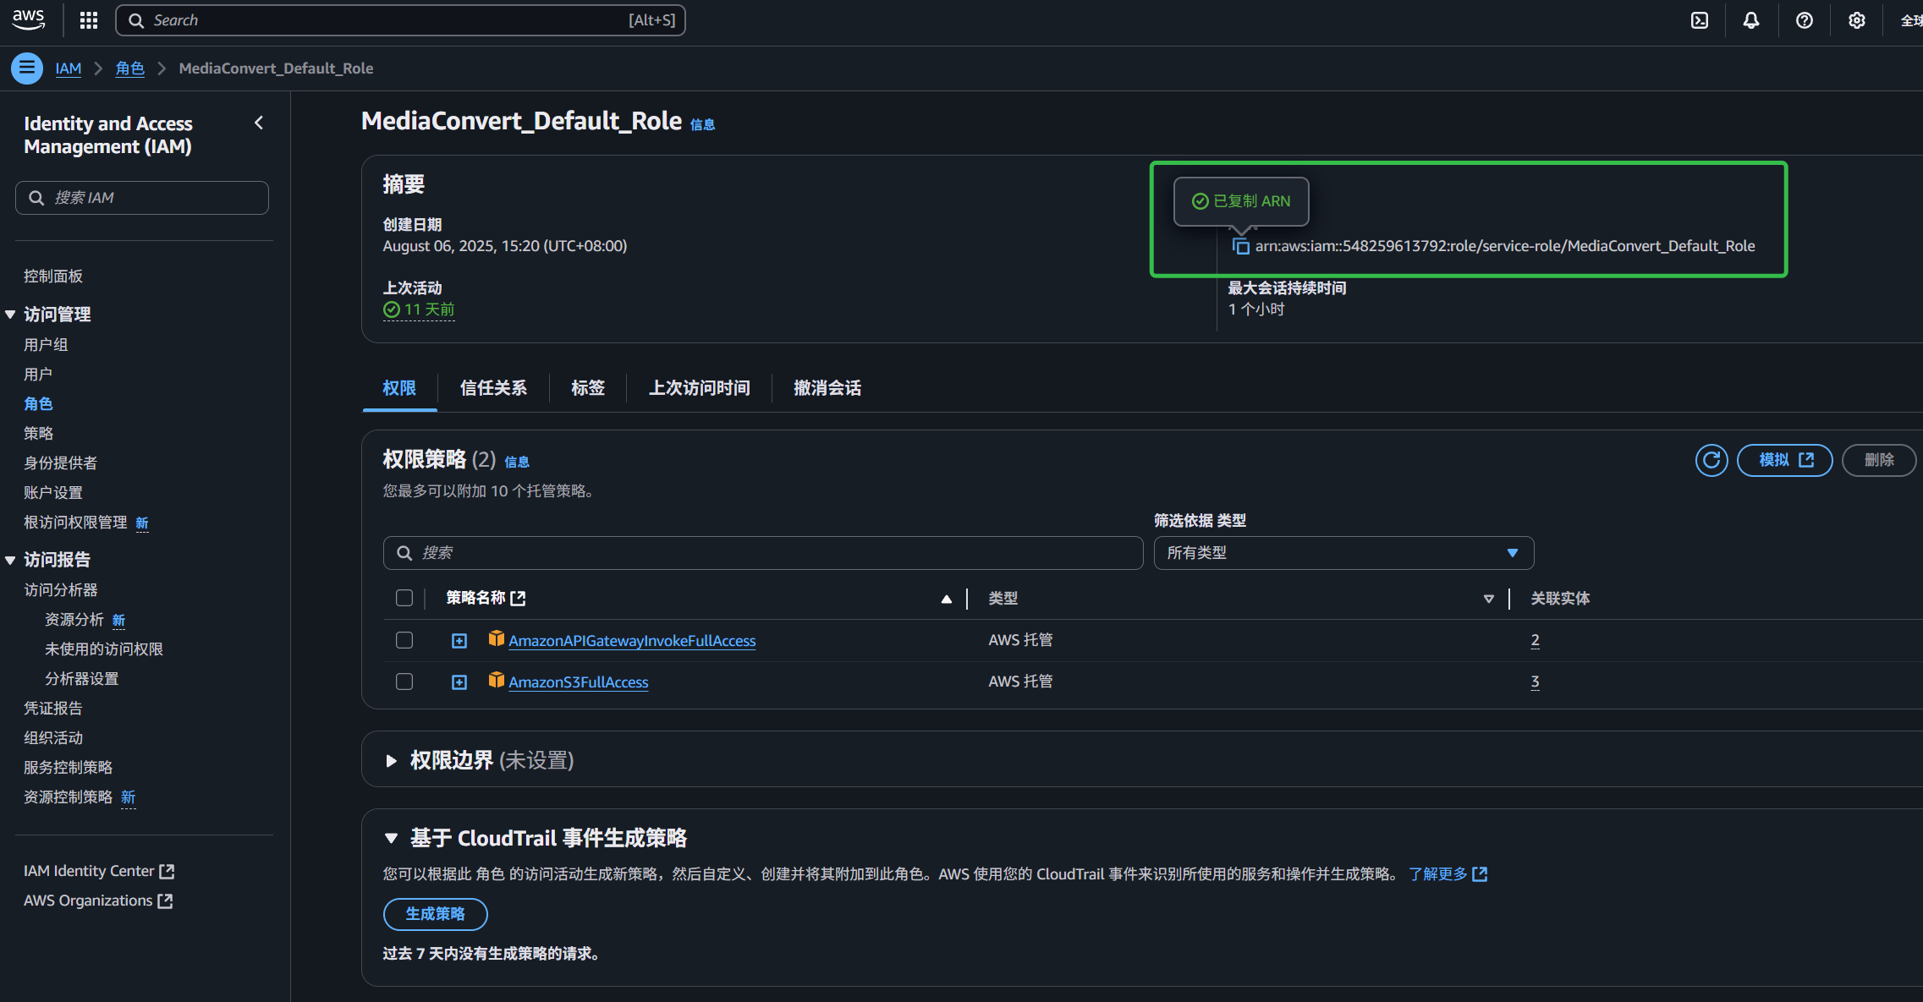Check the AmazonS3FullAccess row checkbox

tap(404, 682)
